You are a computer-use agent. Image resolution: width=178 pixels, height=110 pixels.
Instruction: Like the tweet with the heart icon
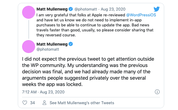click(x=25, y=103)
